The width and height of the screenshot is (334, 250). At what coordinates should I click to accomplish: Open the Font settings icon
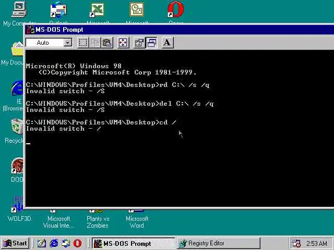point(168,43)
